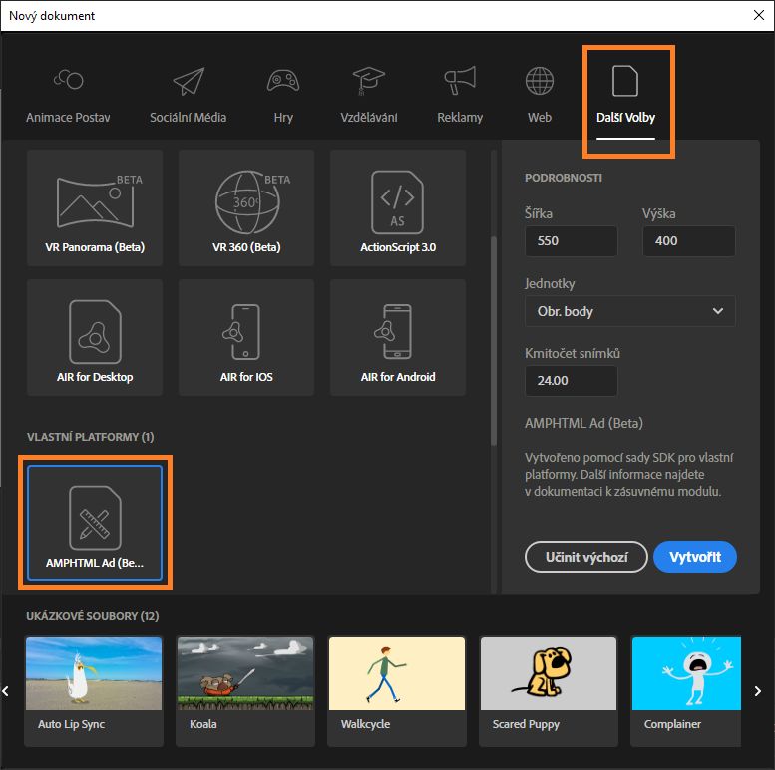Open the Auto Lip Sync sample file
Image resolution: width=775 pixels, height=770 pixels.
[94, 691]
